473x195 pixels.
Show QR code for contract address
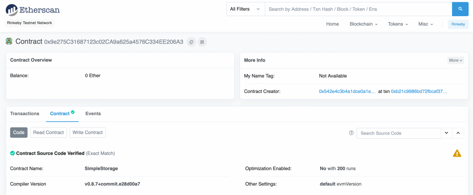202,42
